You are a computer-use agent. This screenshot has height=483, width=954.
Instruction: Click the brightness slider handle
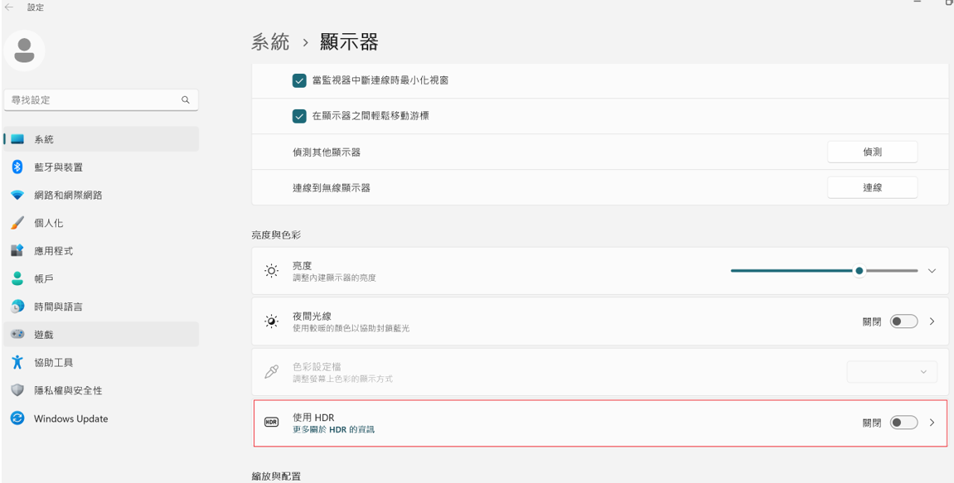click(x=859, y=271)
